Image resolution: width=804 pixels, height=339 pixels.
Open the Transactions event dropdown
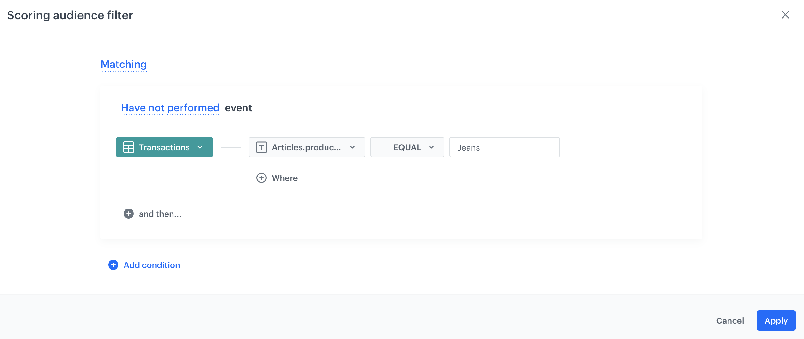(x=164, y=147)
